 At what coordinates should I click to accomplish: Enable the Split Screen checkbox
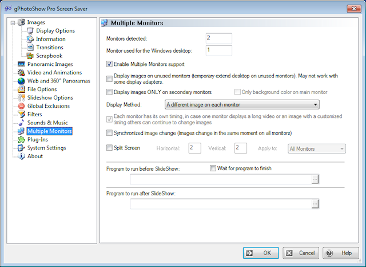(109, 148)
